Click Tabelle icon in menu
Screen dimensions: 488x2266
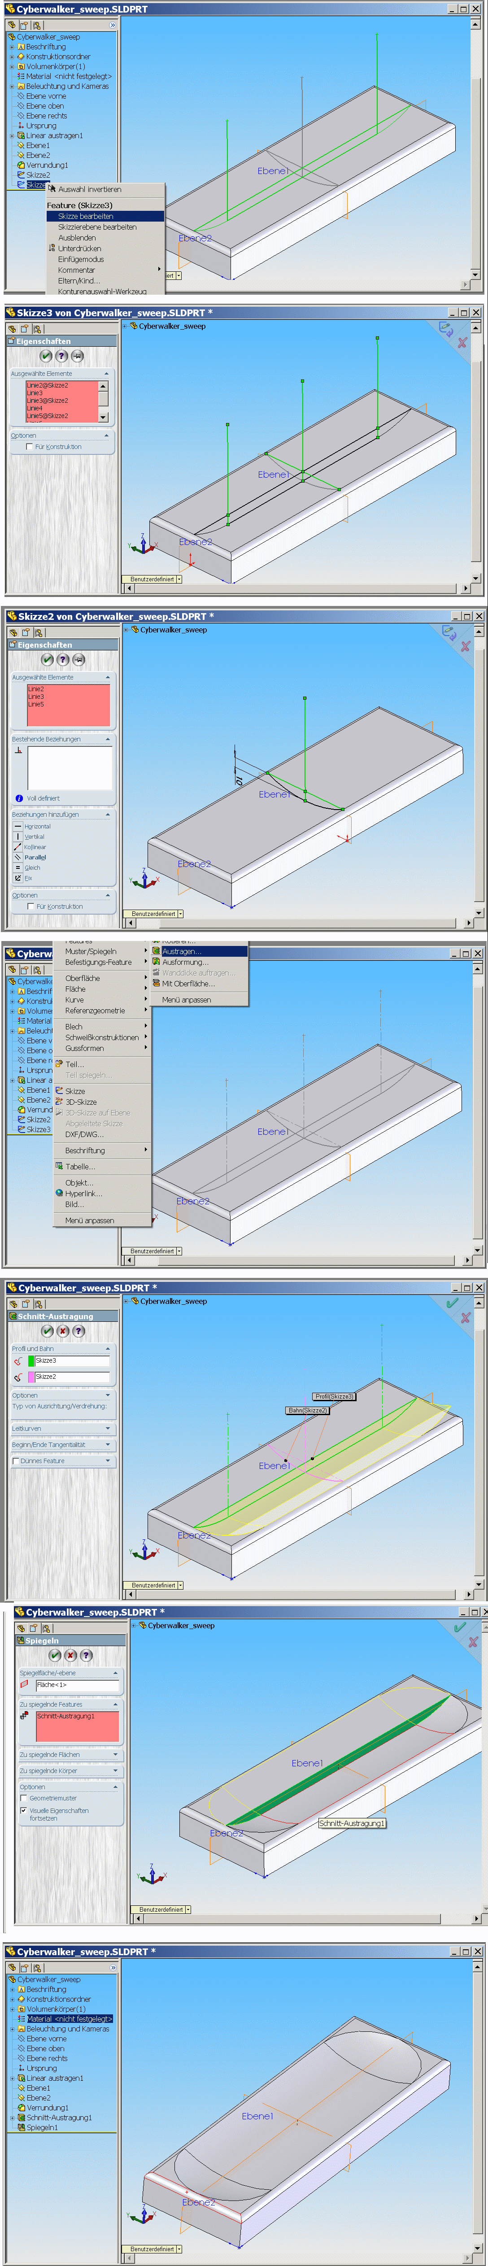click(60, 1167)
